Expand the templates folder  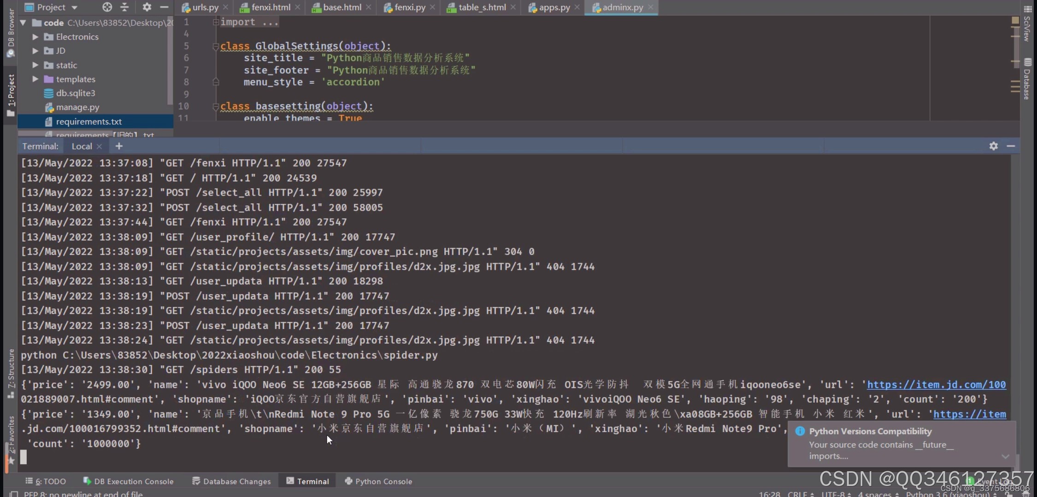pyautogui.click(x=35, y=79)
